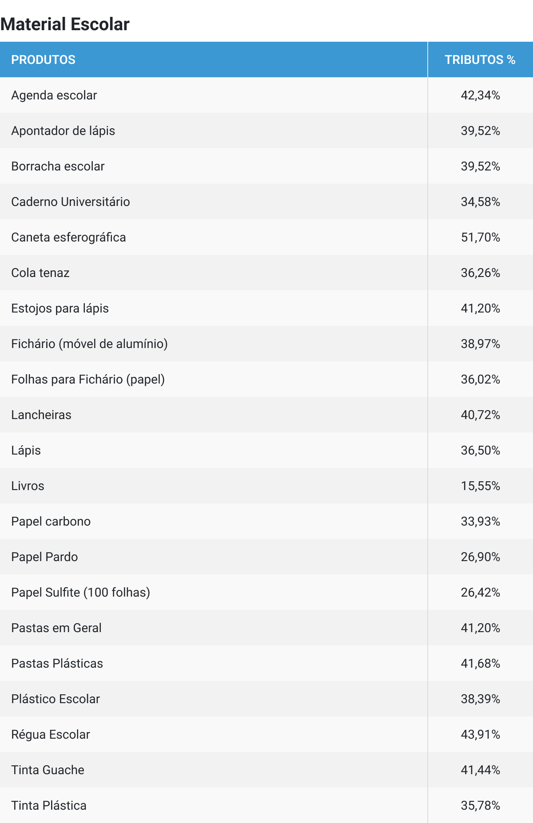Click the 15,55% value for Livros

tap(480, 486)
